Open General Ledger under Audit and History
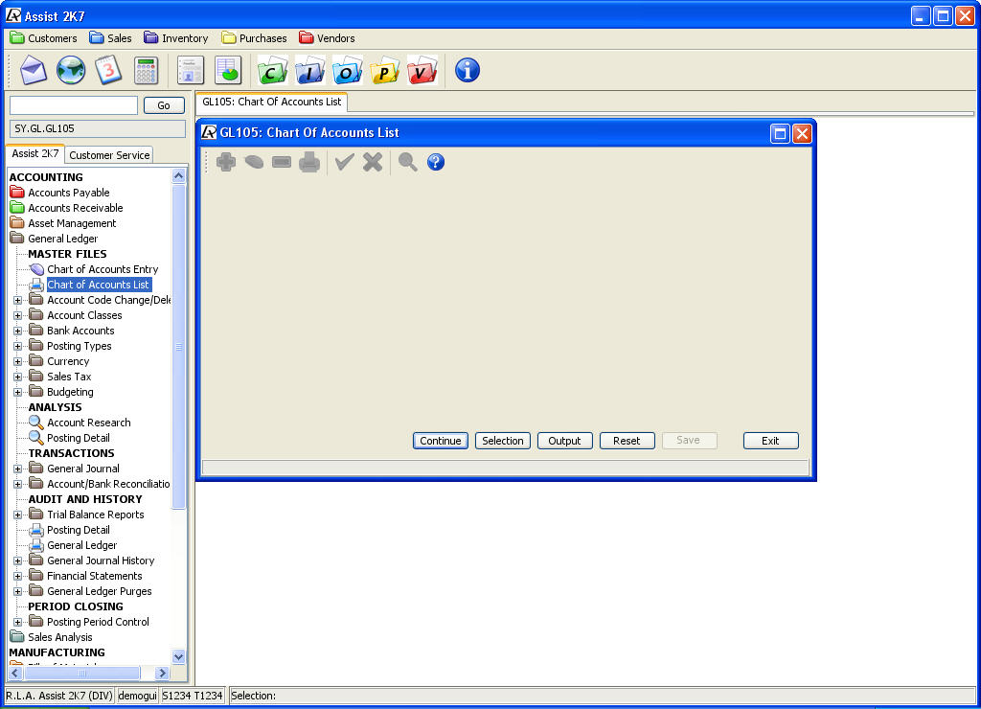 tap(73, 545)
